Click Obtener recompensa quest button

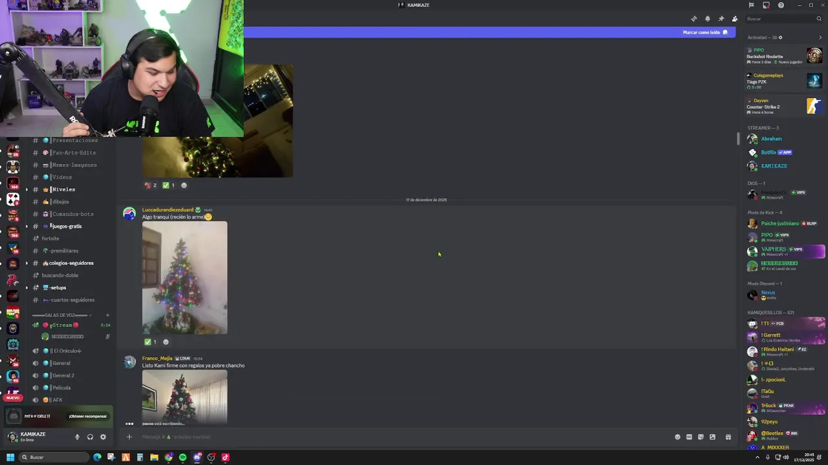[x=88, y=416]
